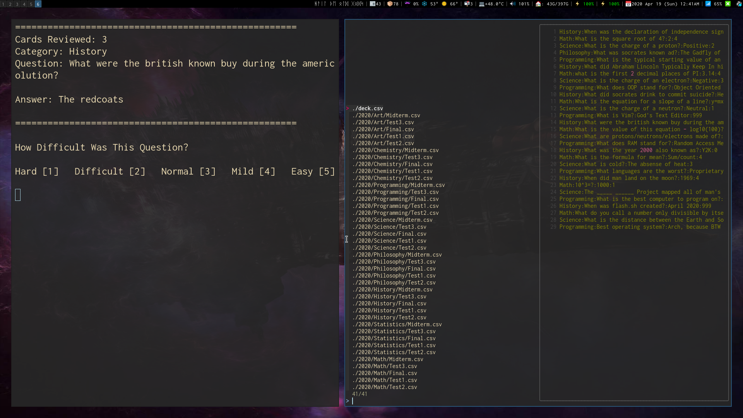
Task: Click the green X tray icon
Action: click(x=728, y=4)
